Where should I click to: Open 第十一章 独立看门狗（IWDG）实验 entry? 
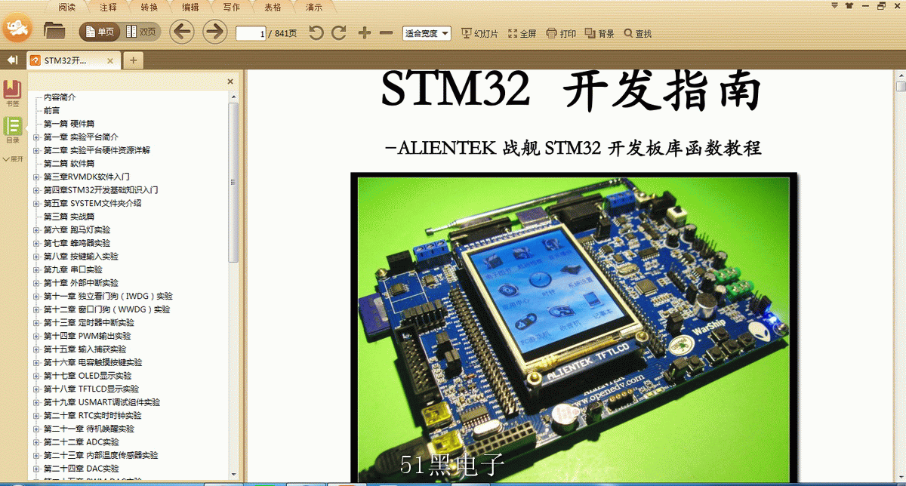point(108,297)
